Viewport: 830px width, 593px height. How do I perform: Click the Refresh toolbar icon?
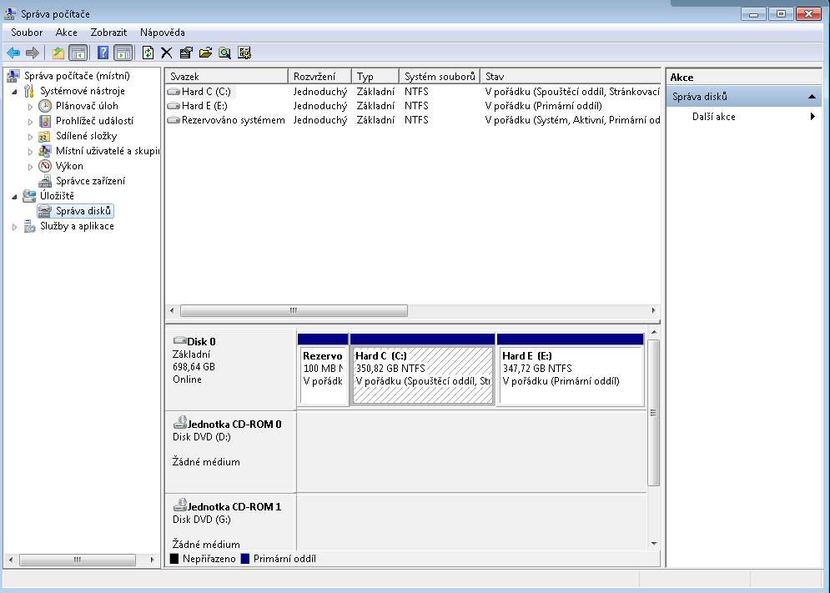[148, 53]
